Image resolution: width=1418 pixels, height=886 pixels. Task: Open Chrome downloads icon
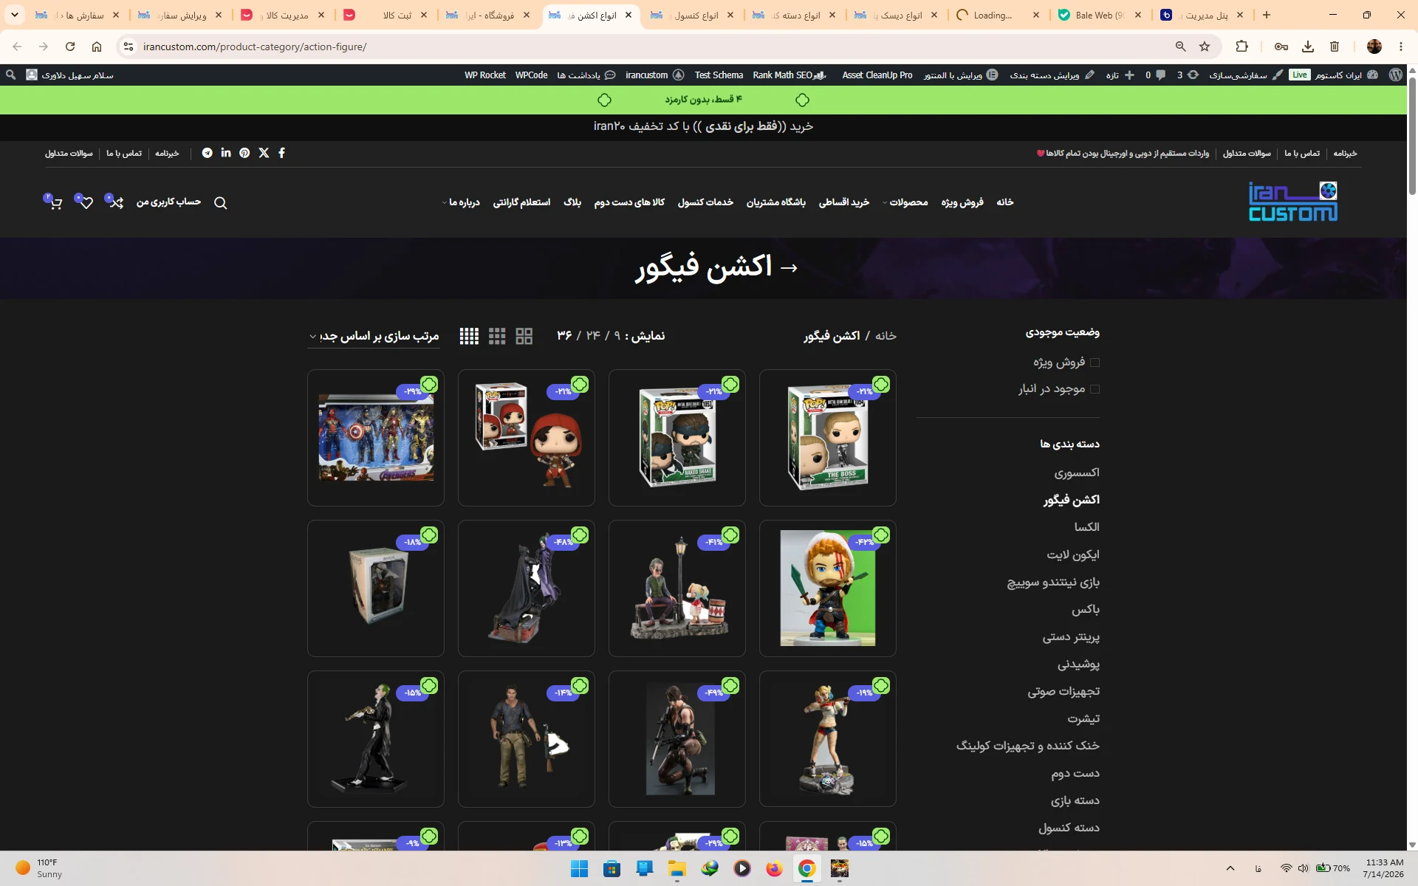1308,47
